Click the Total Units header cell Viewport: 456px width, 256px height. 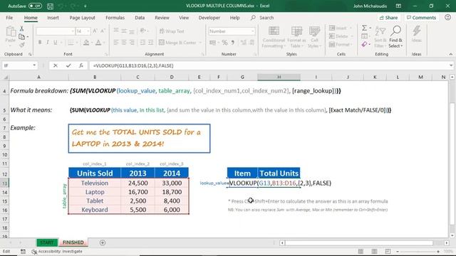[279, 174]
